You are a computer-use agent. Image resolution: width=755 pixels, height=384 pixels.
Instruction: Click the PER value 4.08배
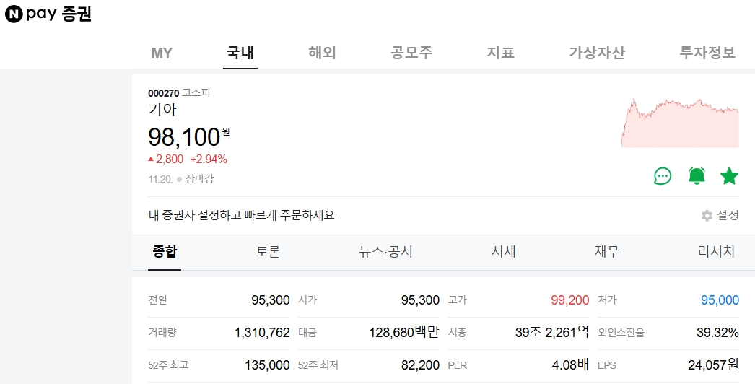[571, 365]
